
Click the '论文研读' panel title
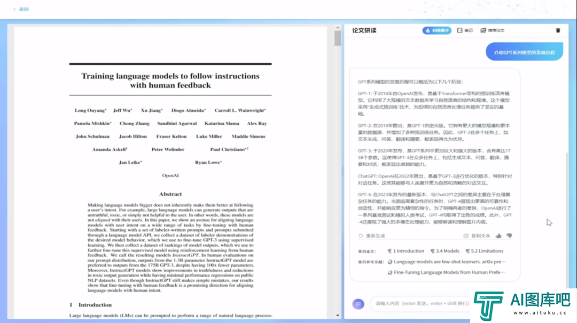pos(364,30)
